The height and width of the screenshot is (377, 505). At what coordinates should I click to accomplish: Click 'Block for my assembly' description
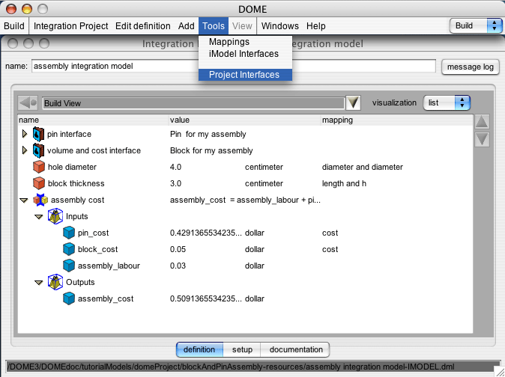point(211,150)
